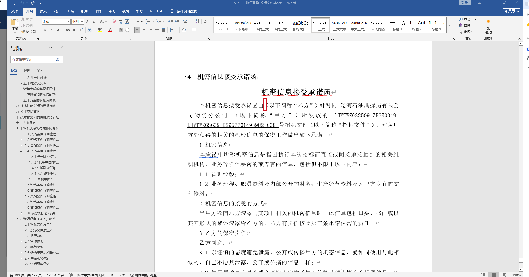
Task: Apply italic formatting
Action: pyautogui.click(x=51, y=30)
